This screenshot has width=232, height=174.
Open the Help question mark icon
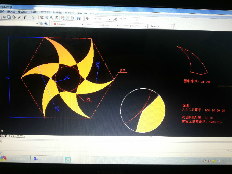click(79, 18)
